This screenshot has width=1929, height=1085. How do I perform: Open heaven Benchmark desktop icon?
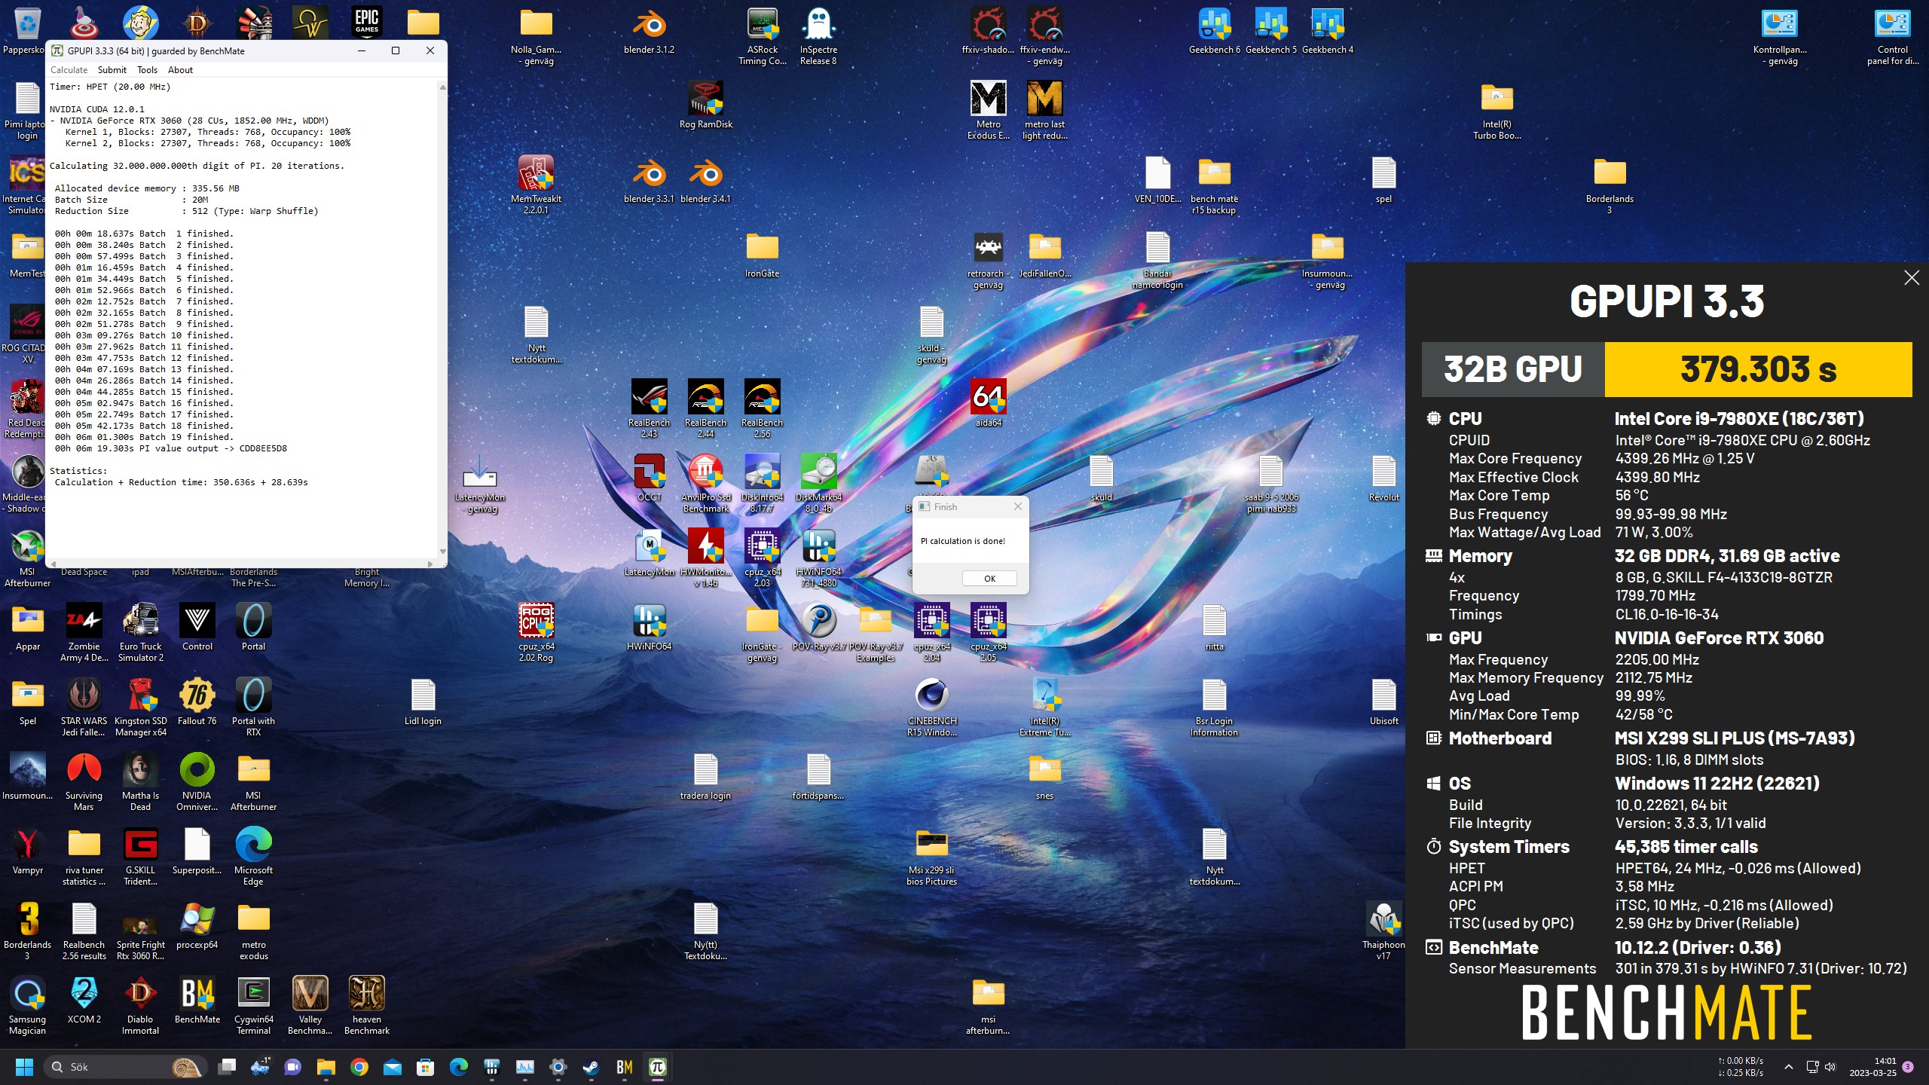pyautogui.click(x=366, y=1006)
